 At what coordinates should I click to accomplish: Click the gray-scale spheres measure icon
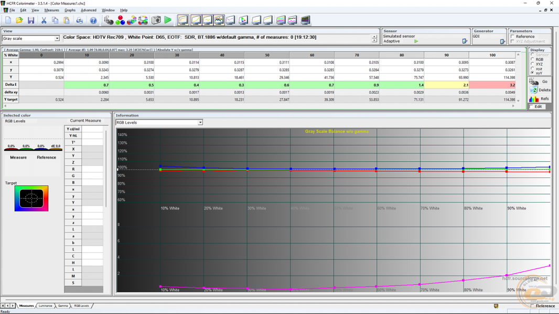pos(109,20)
